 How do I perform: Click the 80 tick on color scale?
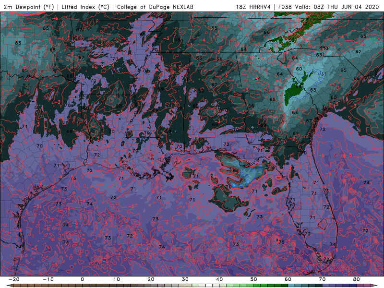357,279
